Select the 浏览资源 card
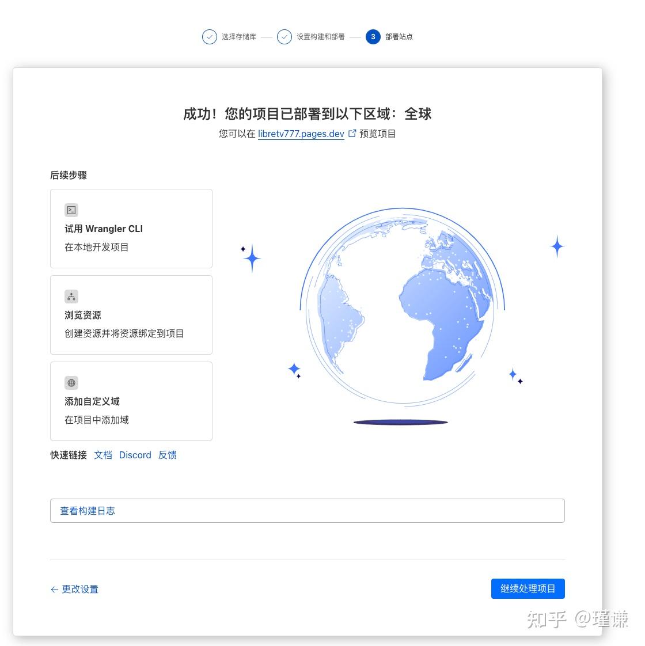645x646 pixels. (131, 314)
